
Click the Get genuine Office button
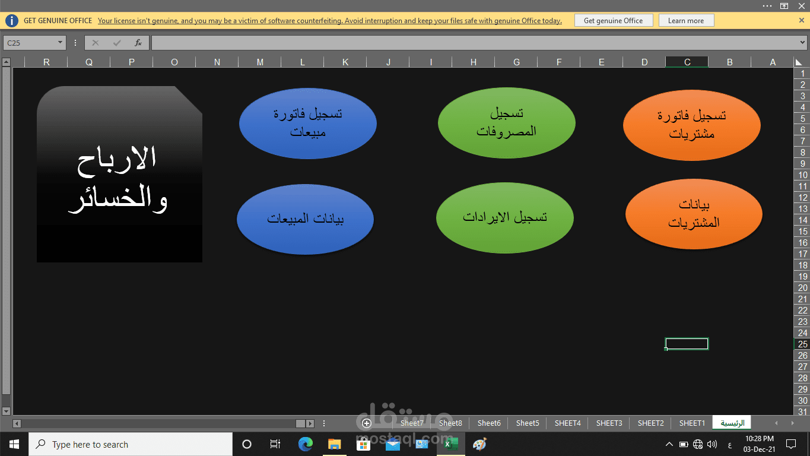[x=614, y=20]
